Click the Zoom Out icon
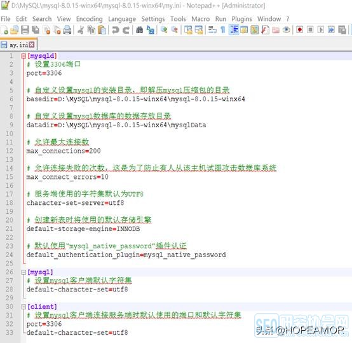 tap(175, 30)
